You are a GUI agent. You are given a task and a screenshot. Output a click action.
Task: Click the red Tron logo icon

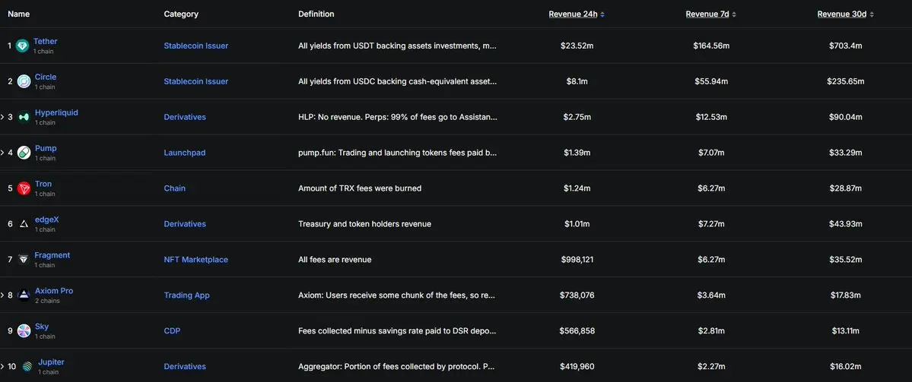[24, 188]
